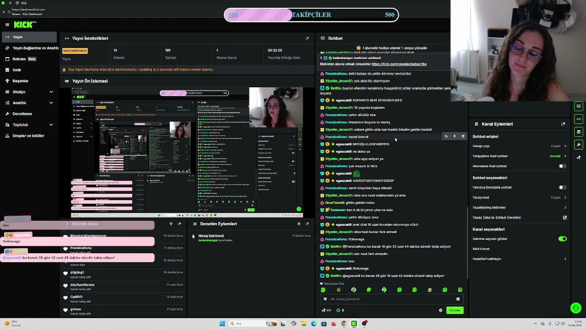
Task: Click the chat panel icon in right rail
Action: (x=579, y=106)
